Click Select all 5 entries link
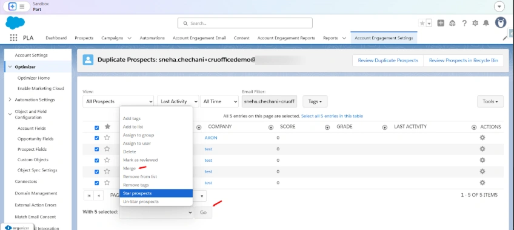Screen dimensions: 514x230 click(x=332, y=116)
